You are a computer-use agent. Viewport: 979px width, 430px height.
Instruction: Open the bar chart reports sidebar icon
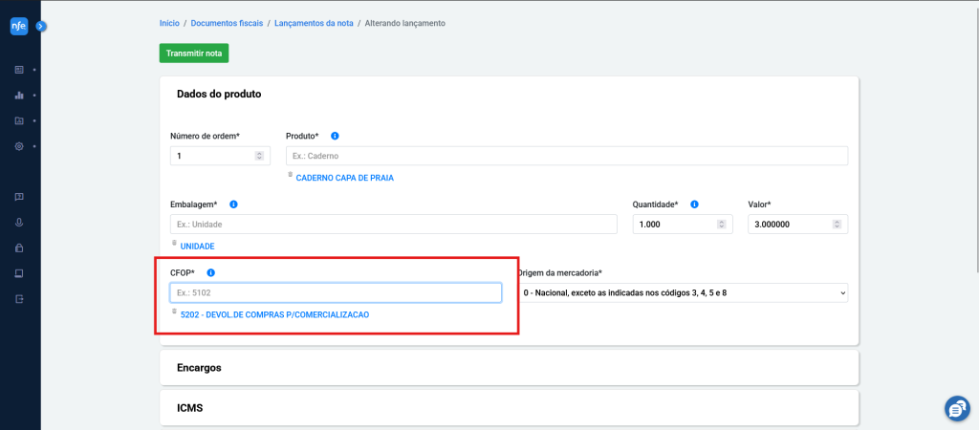[x=19, y=96]
